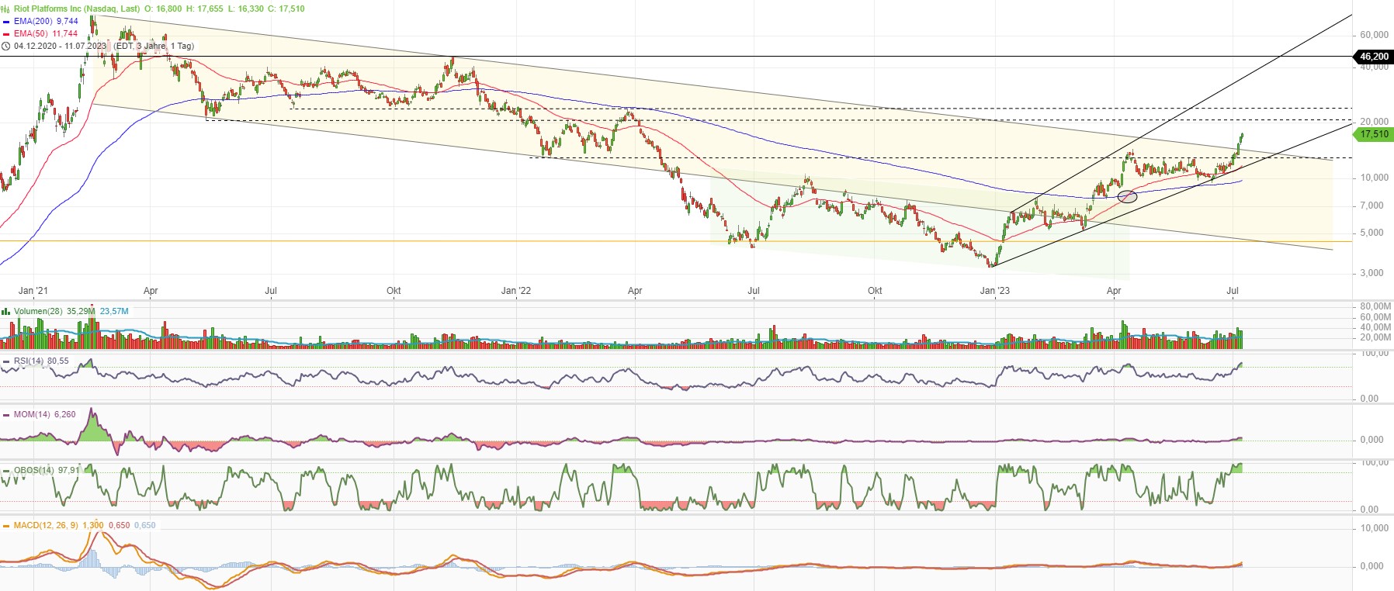The image size is (1394, 591).
Task: Click the RSI(14) indicator label
Action: coord(29,361)
